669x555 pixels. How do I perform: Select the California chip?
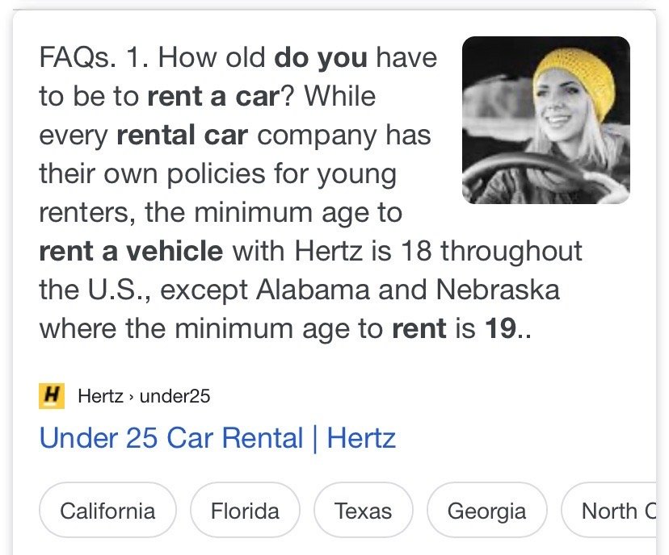coord(107,511)
